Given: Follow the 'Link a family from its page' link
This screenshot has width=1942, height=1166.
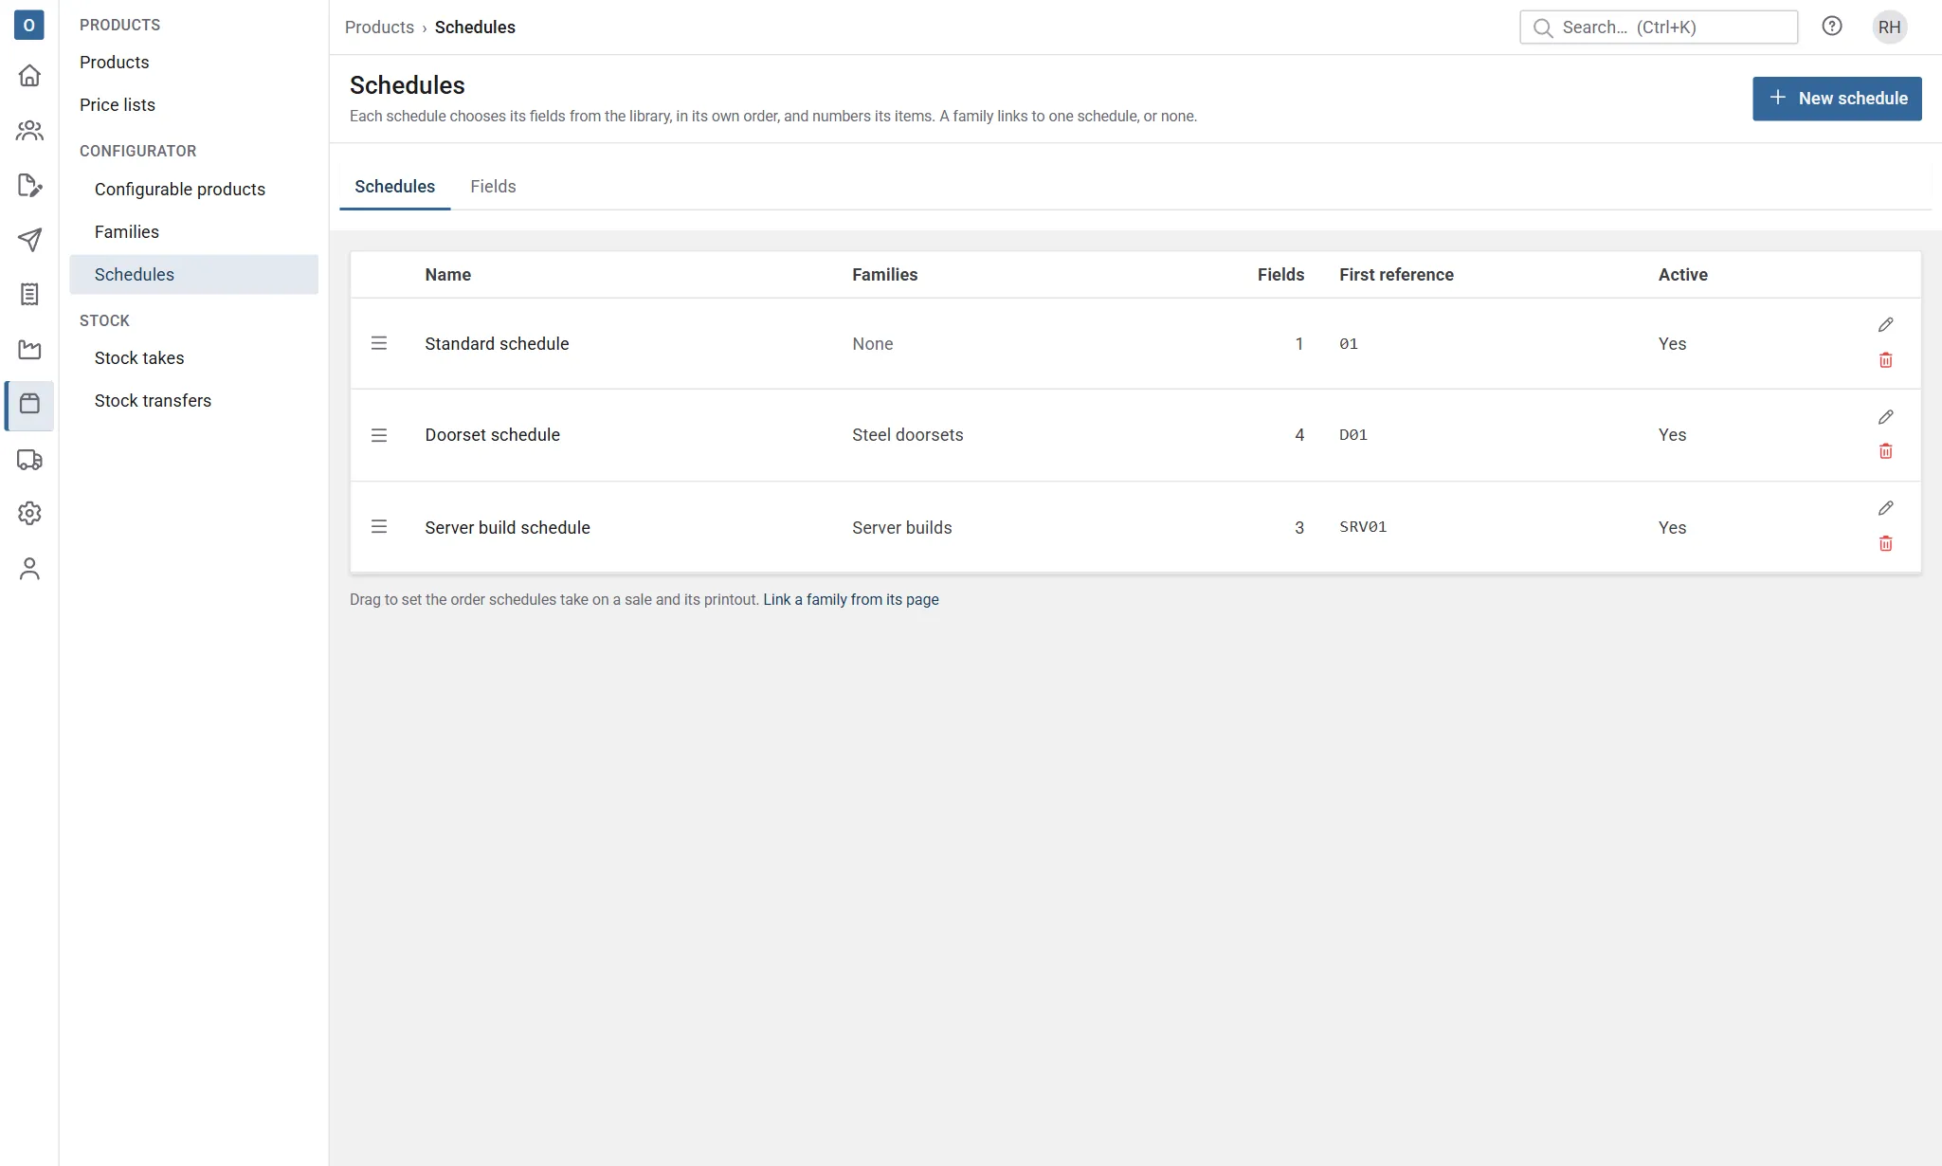Looking at the screenshot, I should coord(851,600).
